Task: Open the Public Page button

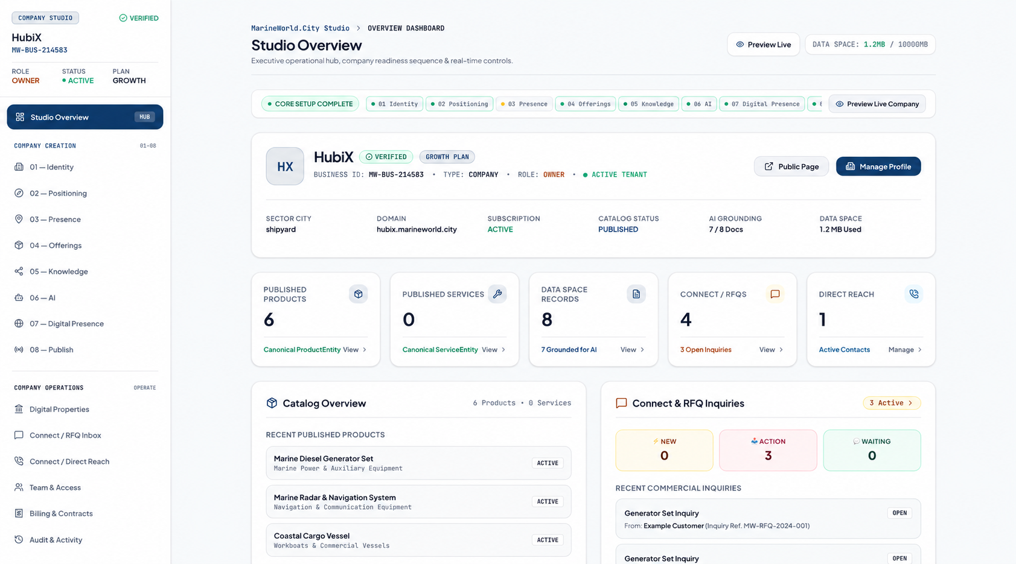Action: (x=791, y=166)
